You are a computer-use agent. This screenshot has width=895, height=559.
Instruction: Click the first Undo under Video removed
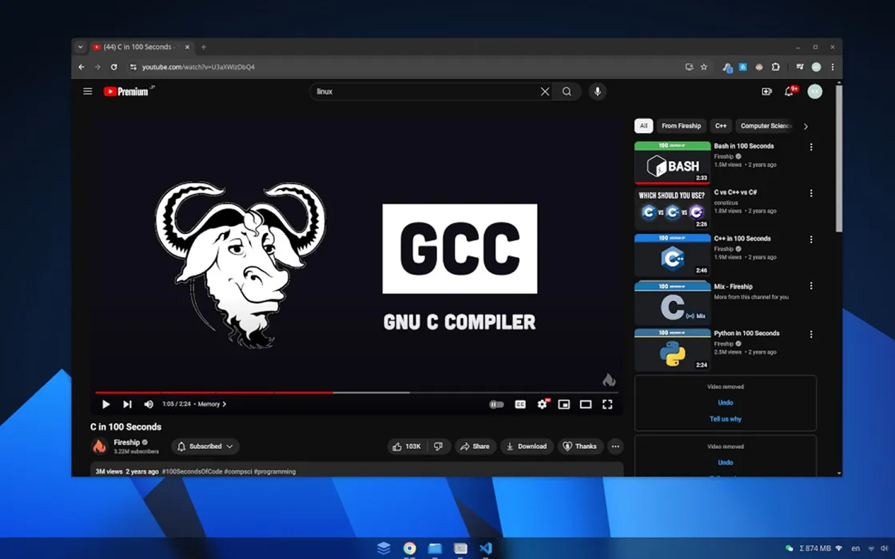point(725,402)
